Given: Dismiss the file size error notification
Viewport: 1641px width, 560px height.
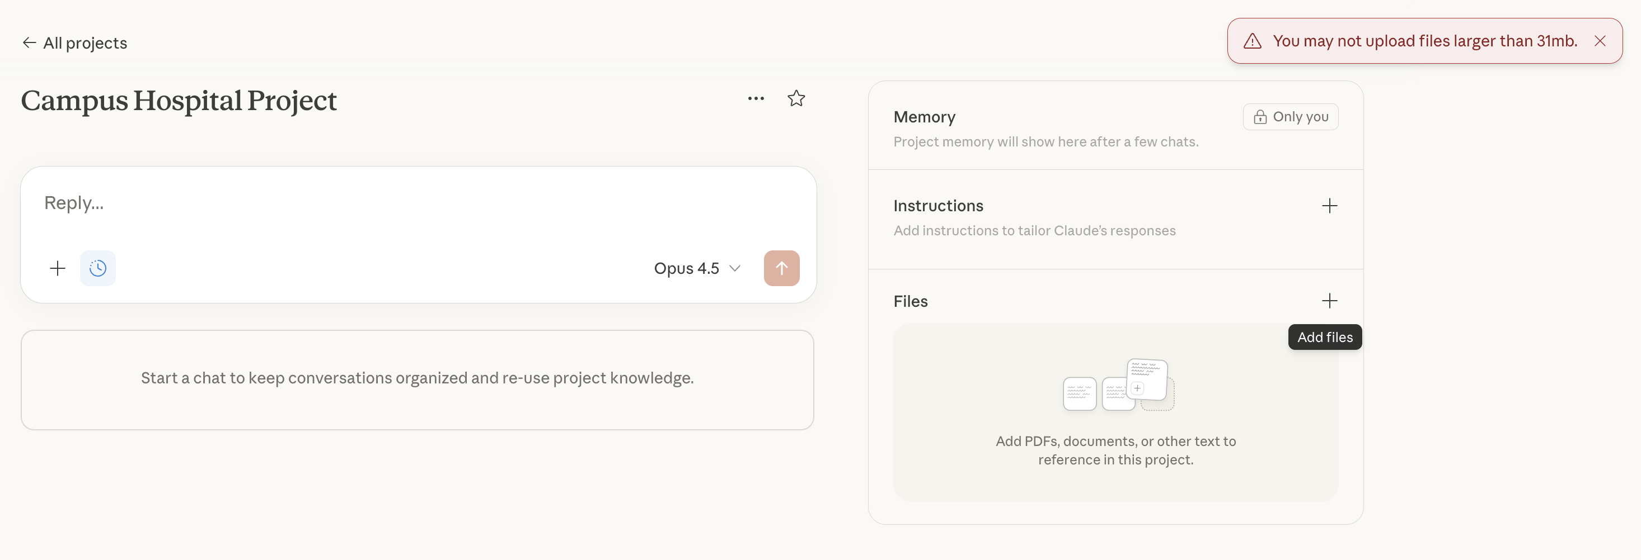Looking at the screenshot, I should tap(1599, 41).
